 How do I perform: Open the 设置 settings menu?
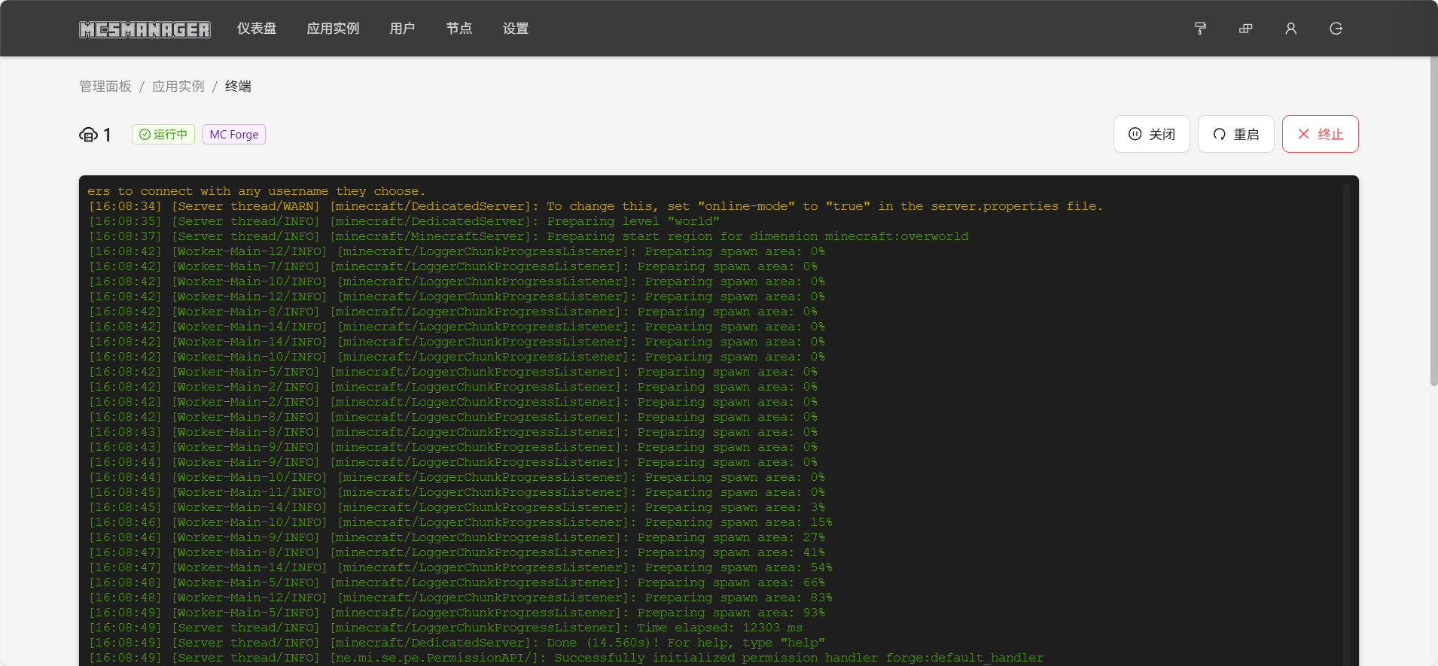(515, 29)
